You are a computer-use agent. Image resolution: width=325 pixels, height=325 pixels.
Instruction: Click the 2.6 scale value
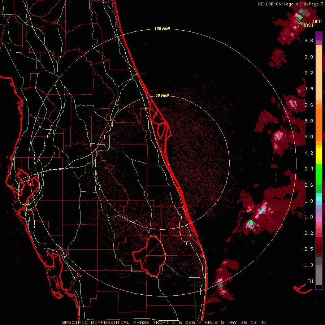[x=309, y=185]
